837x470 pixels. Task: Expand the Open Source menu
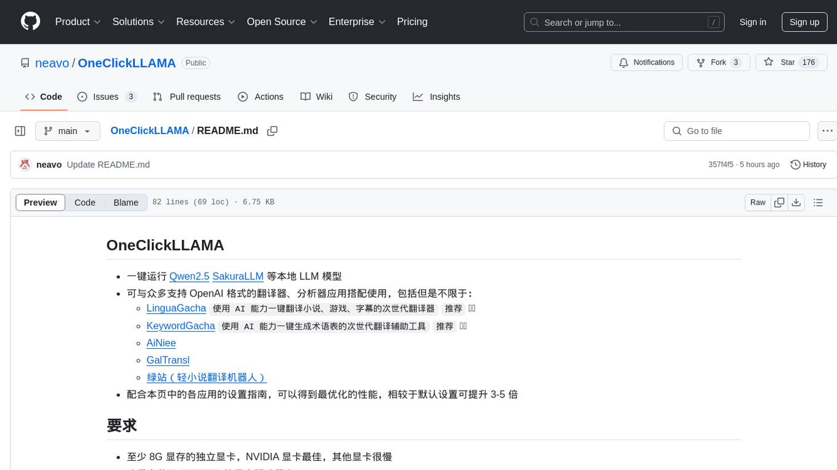pos(282,22)
